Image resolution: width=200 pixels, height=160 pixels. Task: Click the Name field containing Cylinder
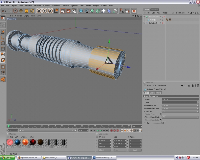(x=180, y=99)
